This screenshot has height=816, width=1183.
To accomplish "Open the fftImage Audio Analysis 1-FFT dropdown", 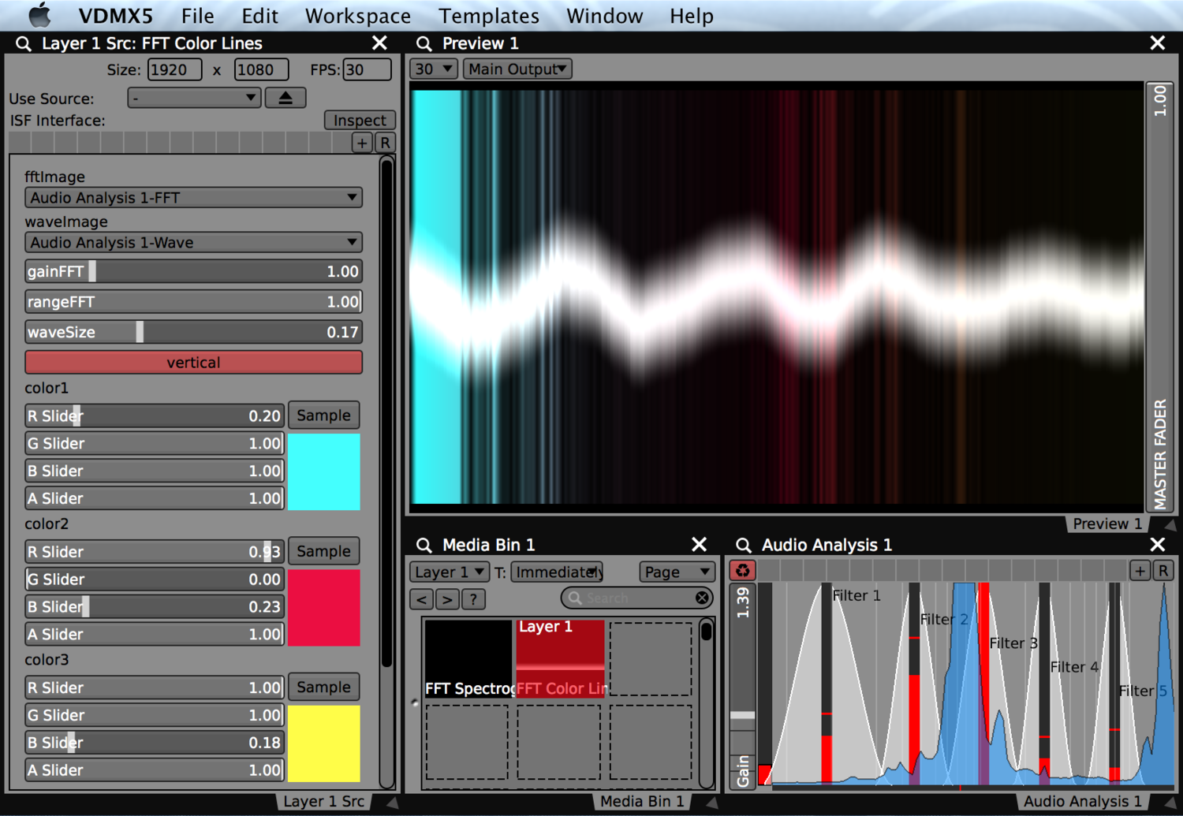I will tap(193, 197).
